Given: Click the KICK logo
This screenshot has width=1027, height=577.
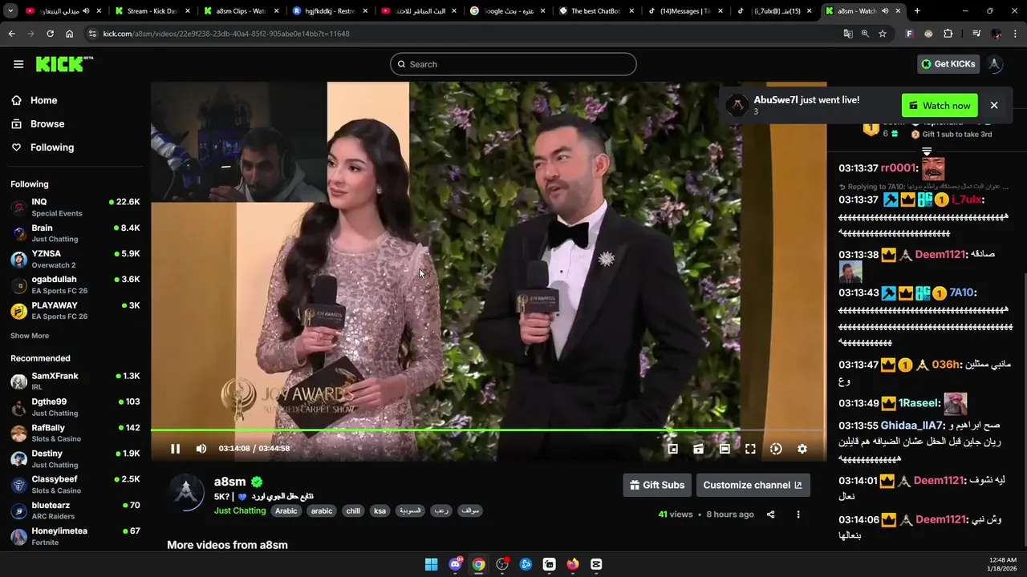Looking at the screenshot, I should [64, 64].
